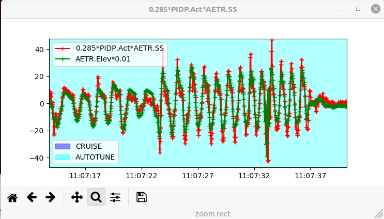Screen dimensions: 384x219
Task: Go back to previous view
Action: 32,197
